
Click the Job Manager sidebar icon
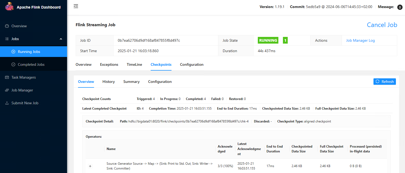(7, 90)
